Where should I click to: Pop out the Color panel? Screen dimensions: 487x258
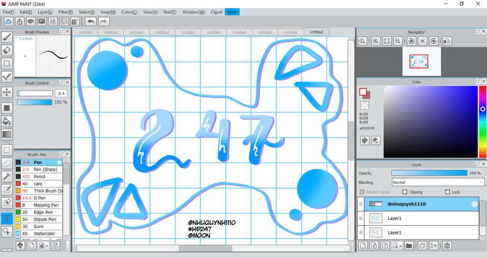tap(478, 81)
